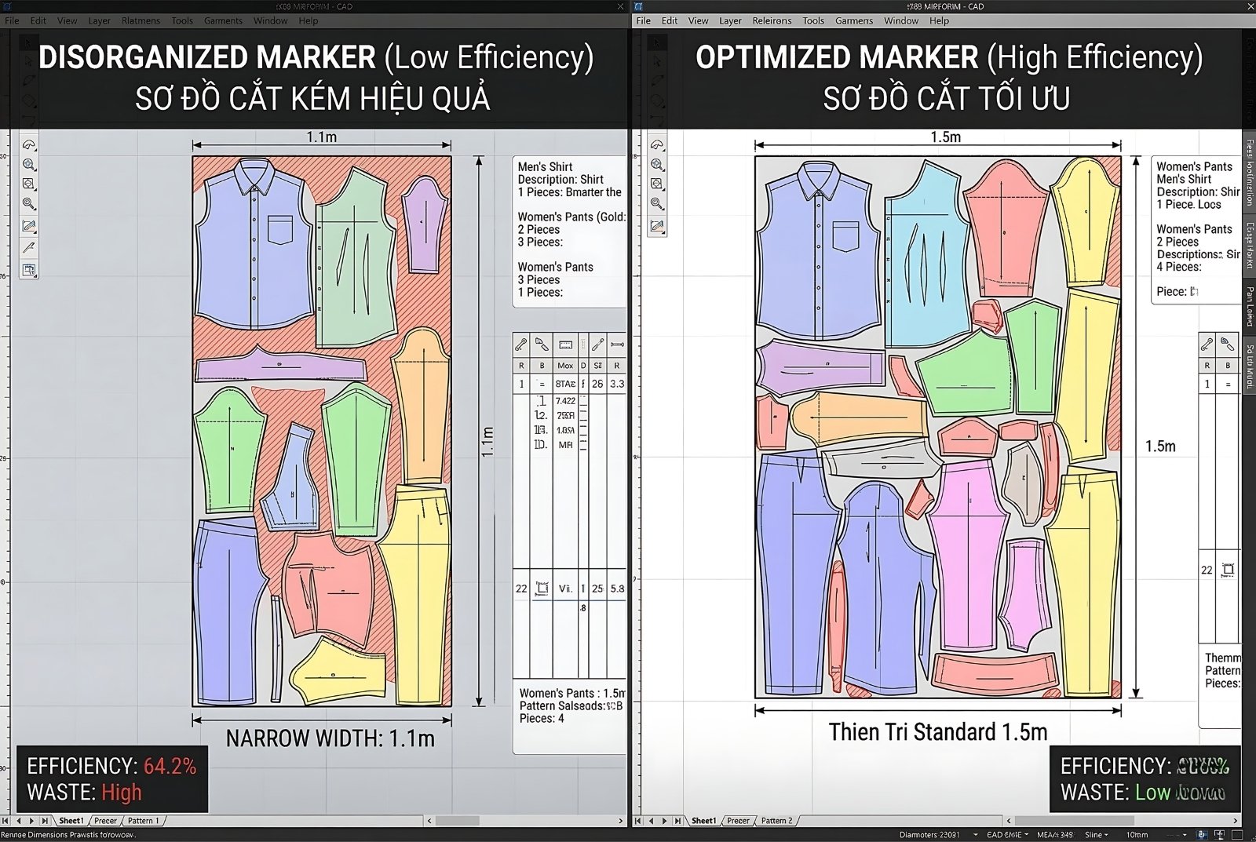Click the wrench icon in left window table header
Screen dimensions: 1256x842
521,344
